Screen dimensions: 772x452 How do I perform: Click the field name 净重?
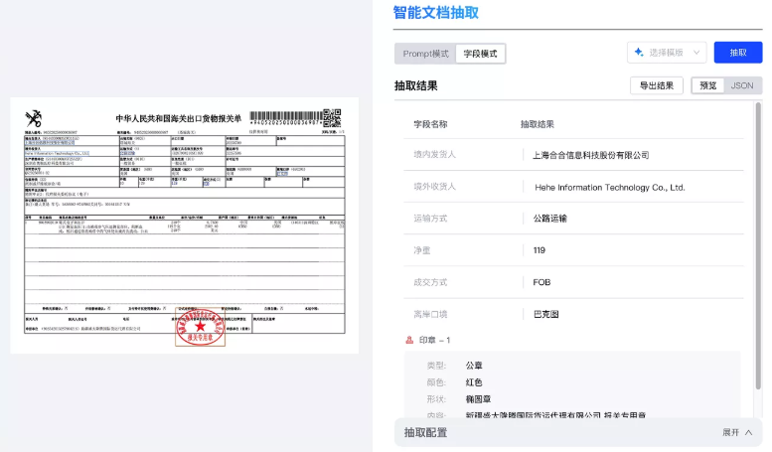click(422, 250)
